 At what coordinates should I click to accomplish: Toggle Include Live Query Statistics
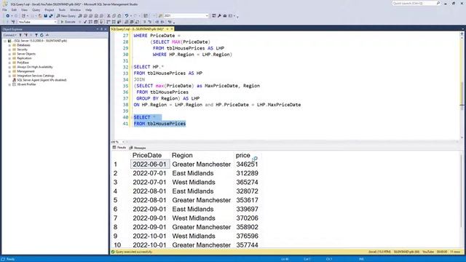tap(114, 22)
